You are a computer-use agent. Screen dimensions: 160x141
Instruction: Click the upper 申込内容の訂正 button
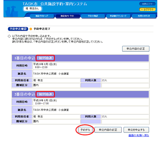pyautogui.click(x=136, y=49)
